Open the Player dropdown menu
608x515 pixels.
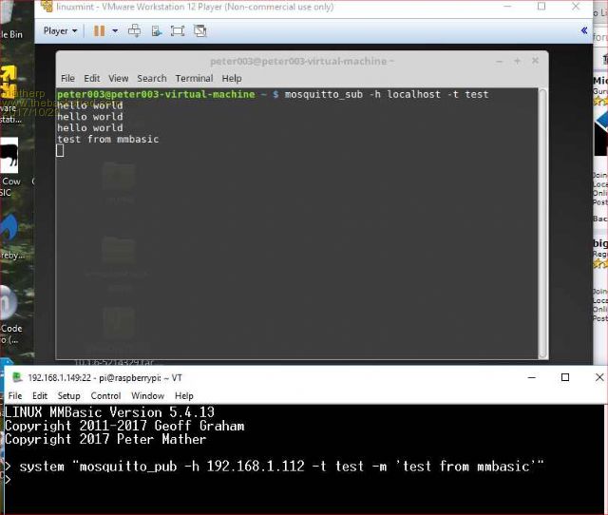[x=59, y=30]
